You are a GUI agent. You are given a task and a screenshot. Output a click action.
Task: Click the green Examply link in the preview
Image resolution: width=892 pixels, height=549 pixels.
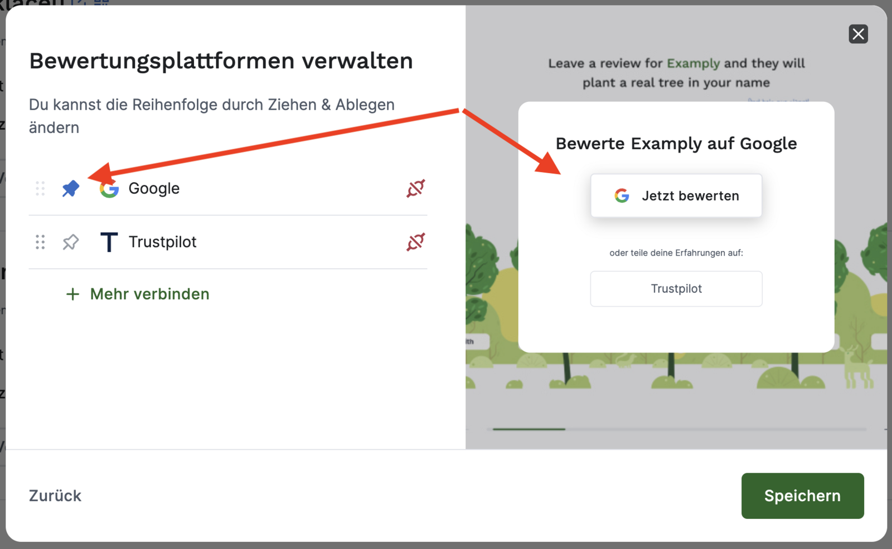pos(693,63)
